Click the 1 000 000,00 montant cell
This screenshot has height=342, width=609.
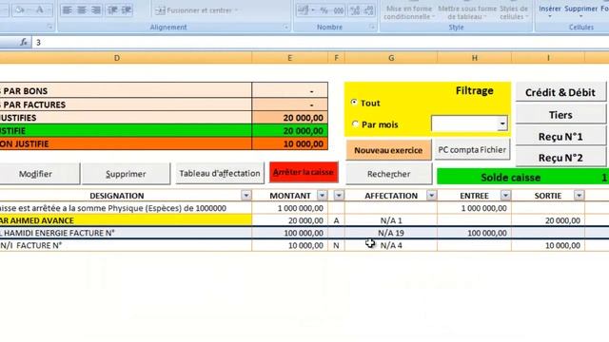pyautogui.click(x=289, y=208)
